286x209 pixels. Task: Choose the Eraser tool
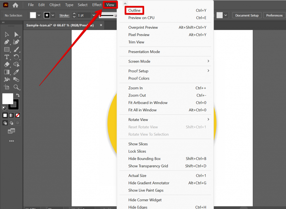point(7,64)
